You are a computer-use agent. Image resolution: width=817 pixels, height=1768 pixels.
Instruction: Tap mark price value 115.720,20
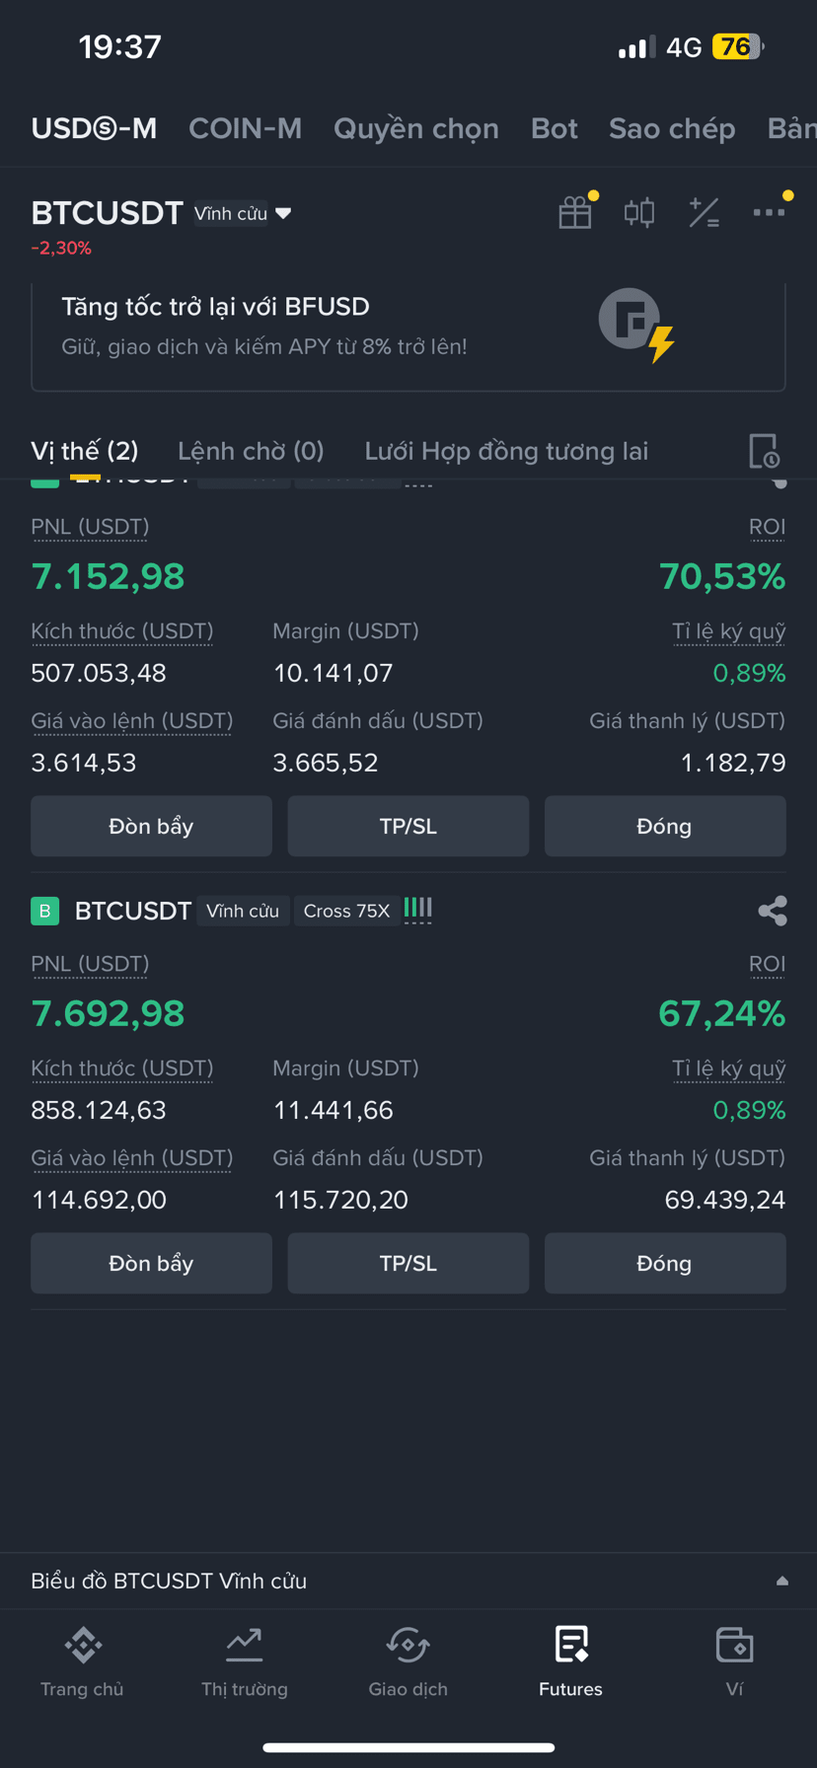(340, 1200)
